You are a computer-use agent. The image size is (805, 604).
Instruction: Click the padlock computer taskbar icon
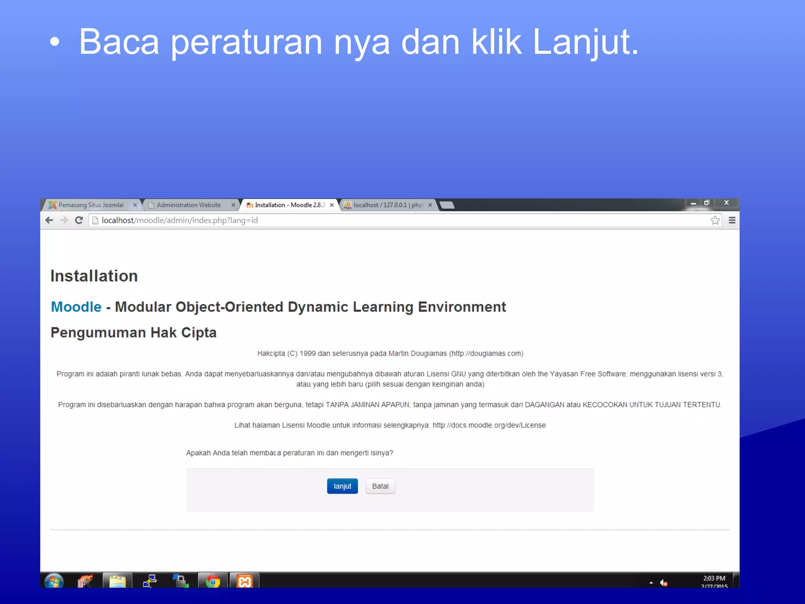pos(181,581)
